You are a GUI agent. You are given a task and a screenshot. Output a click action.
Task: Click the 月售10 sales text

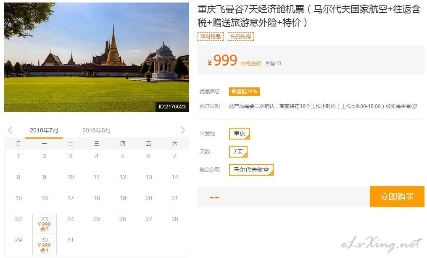click(x=273, y=63)
